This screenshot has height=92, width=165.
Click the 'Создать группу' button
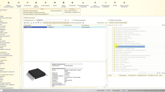pos(113,25)
